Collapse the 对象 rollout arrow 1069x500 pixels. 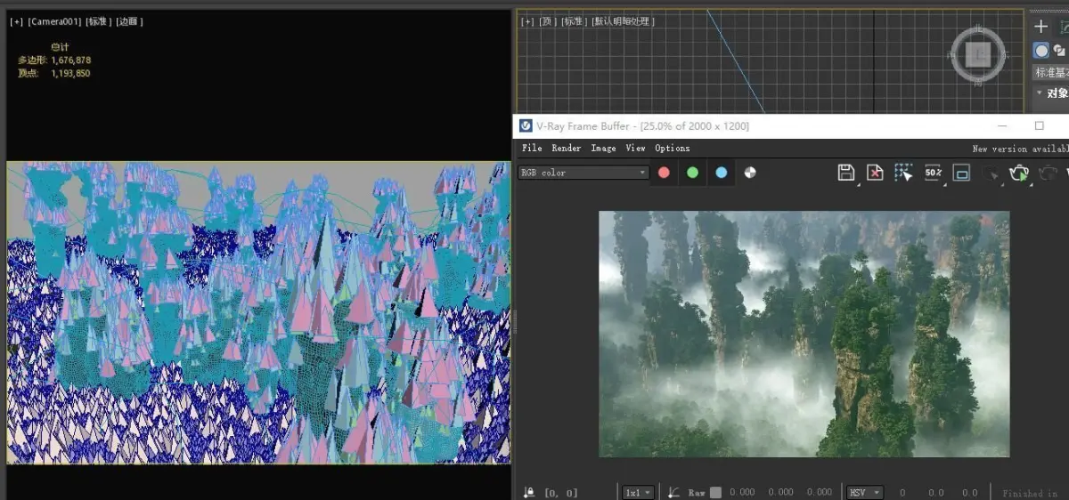(x=1039, y=93)
